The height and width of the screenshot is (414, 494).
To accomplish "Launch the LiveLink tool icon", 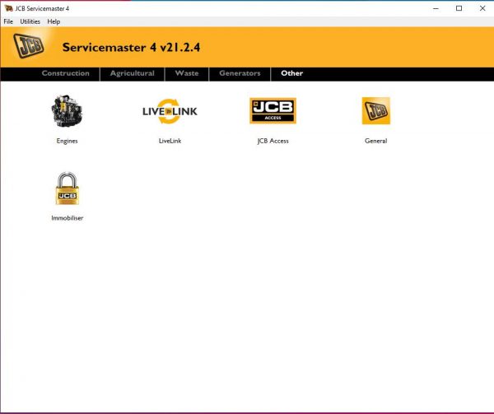I will [170, 111].
